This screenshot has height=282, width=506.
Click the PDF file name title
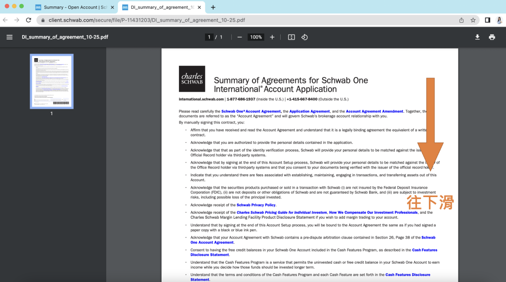click(65, 37)
